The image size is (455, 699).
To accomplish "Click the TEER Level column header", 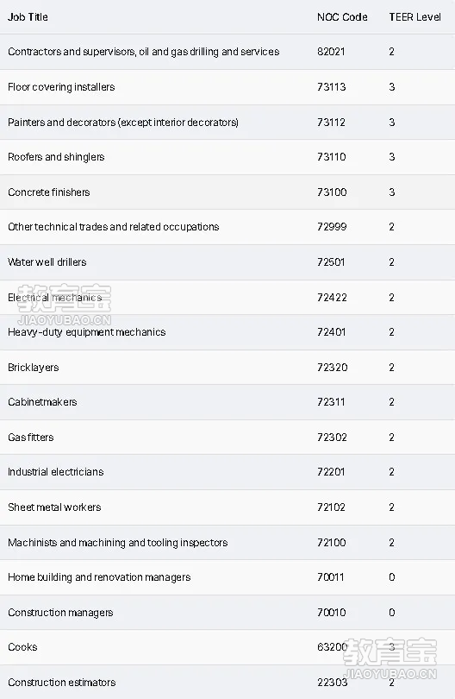I will pyautogui.click(x=415, y=17).
